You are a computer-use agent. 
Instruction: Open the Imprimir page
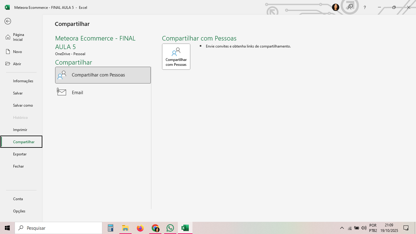21,130
